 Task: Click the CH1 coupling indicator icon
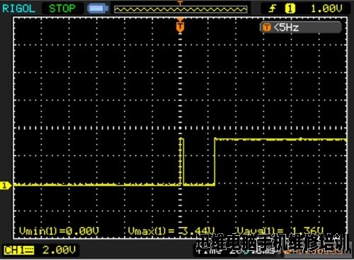28,250
